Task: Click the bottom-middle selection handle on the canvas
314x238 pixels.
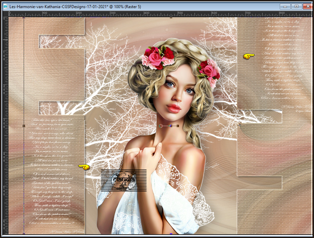Action: 171,234
